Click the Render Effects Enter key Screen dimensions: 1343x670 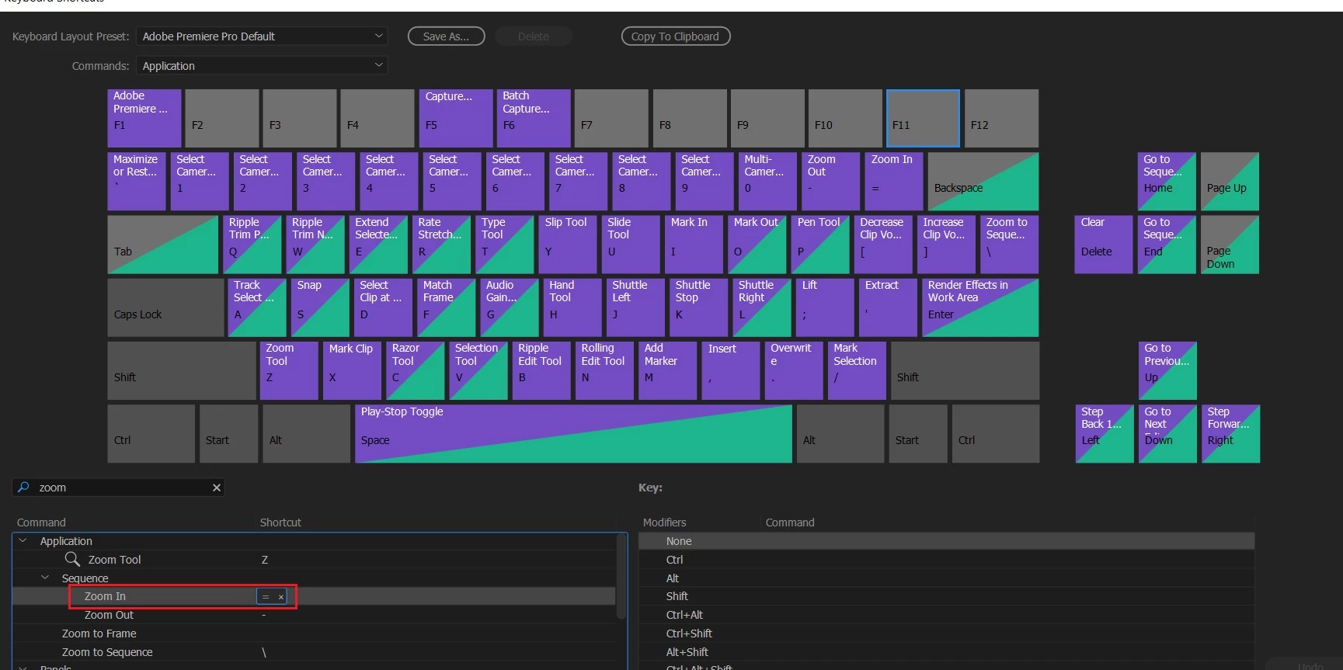pos(980,307)
